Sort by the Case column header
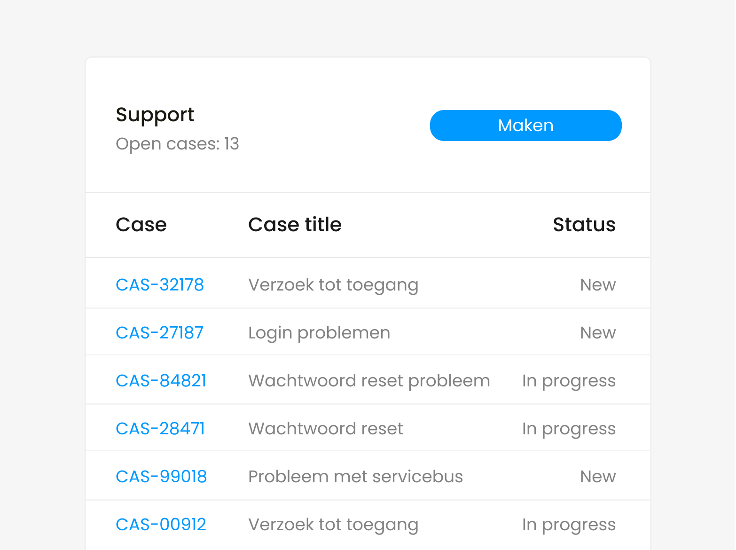The image size is (736, 550). tap(141, 225)
